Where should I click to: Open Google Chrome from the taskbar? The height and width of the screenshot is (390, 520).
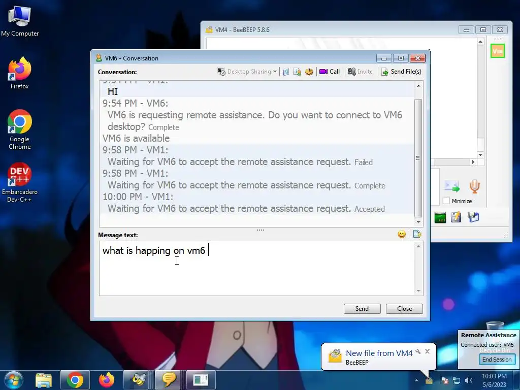click(75, 380)
